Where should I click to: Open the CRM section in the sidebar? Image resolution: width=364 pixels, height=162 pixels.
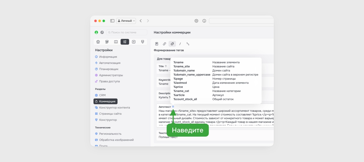point(102,95)
